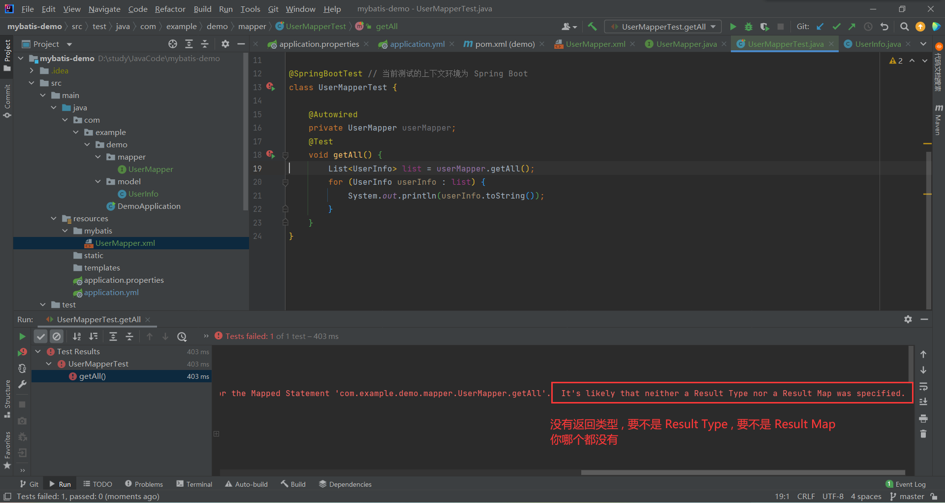
Task: Open test history clock icon
Action: (182, 336)
